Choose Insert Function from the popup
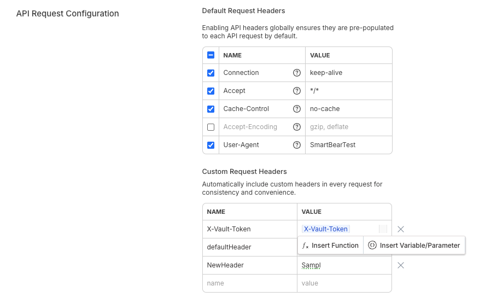Screen dimensions: 491x303 [331, 246]
